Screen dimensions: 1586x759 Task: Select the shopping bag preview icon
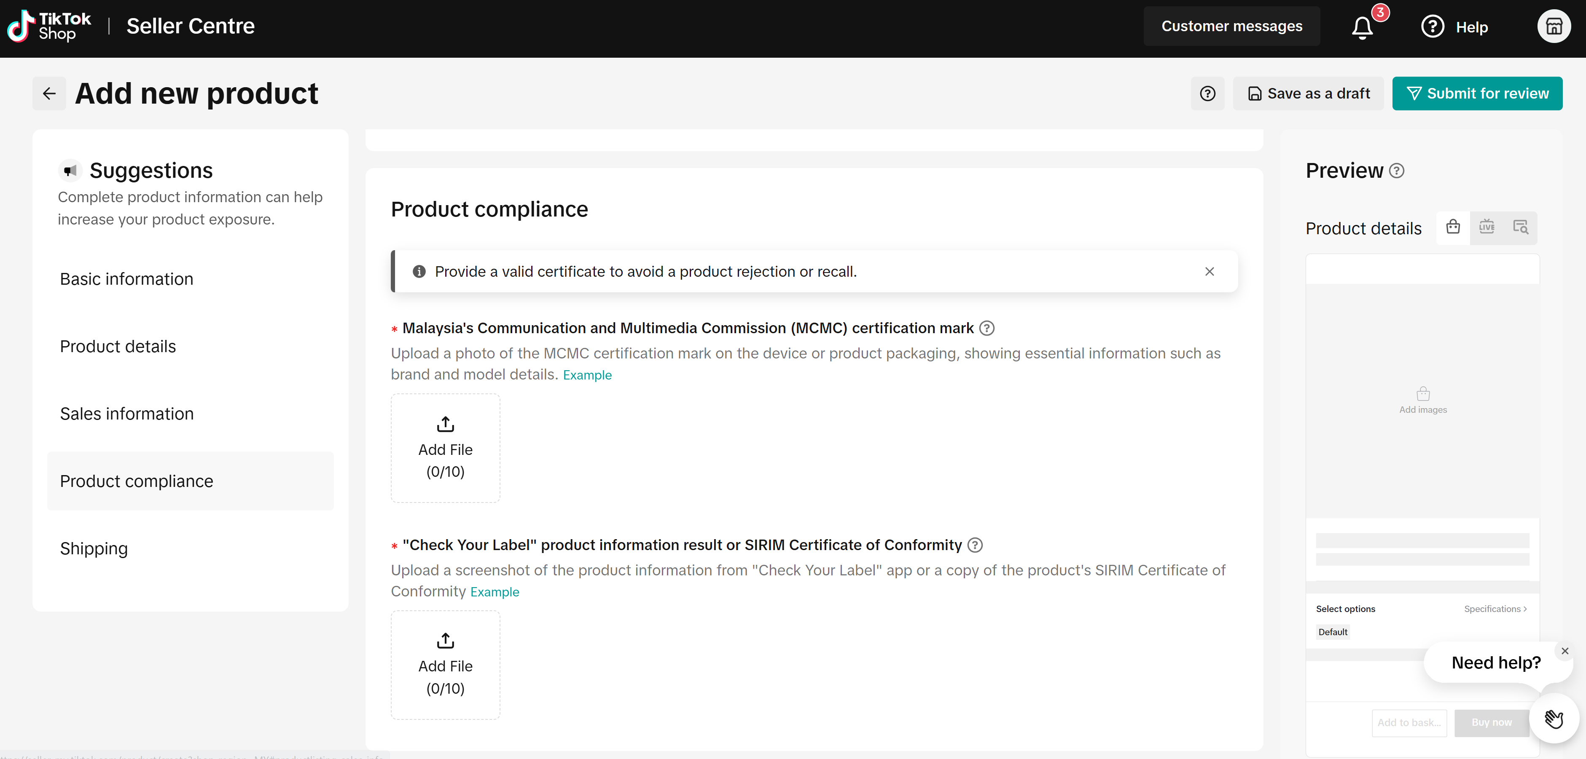pyautogui.click(x=1453, y=227)
